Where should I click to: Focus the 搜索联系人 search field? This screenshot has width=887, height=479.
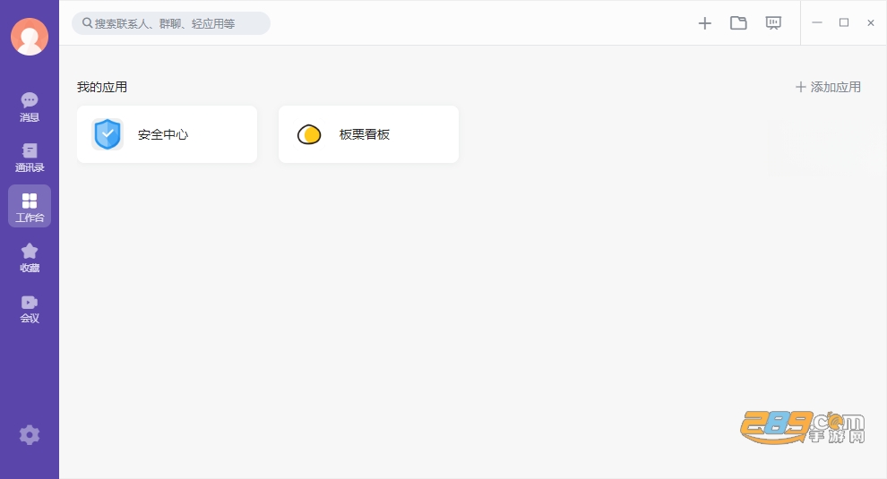(x=171, y=23)
